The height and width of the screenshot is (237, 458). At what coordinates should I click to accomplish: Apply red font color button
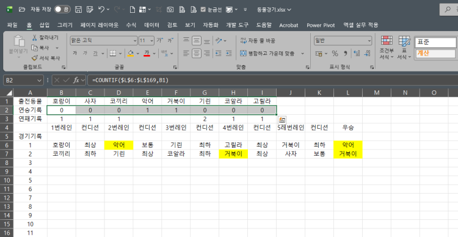[147, 54]
